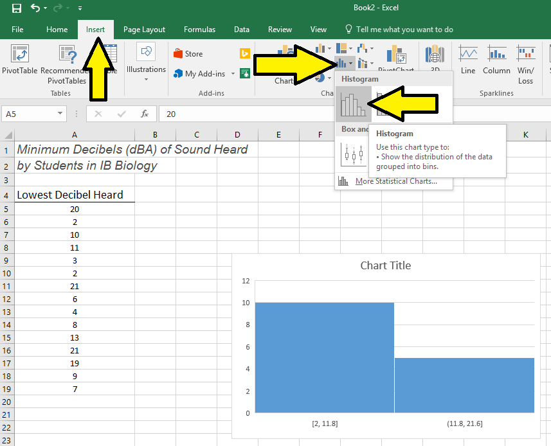This screenshot has height=446, width=551.
Task: Open Customize Quick Access Toolbar dropdown
Action: tap(80, 8)
